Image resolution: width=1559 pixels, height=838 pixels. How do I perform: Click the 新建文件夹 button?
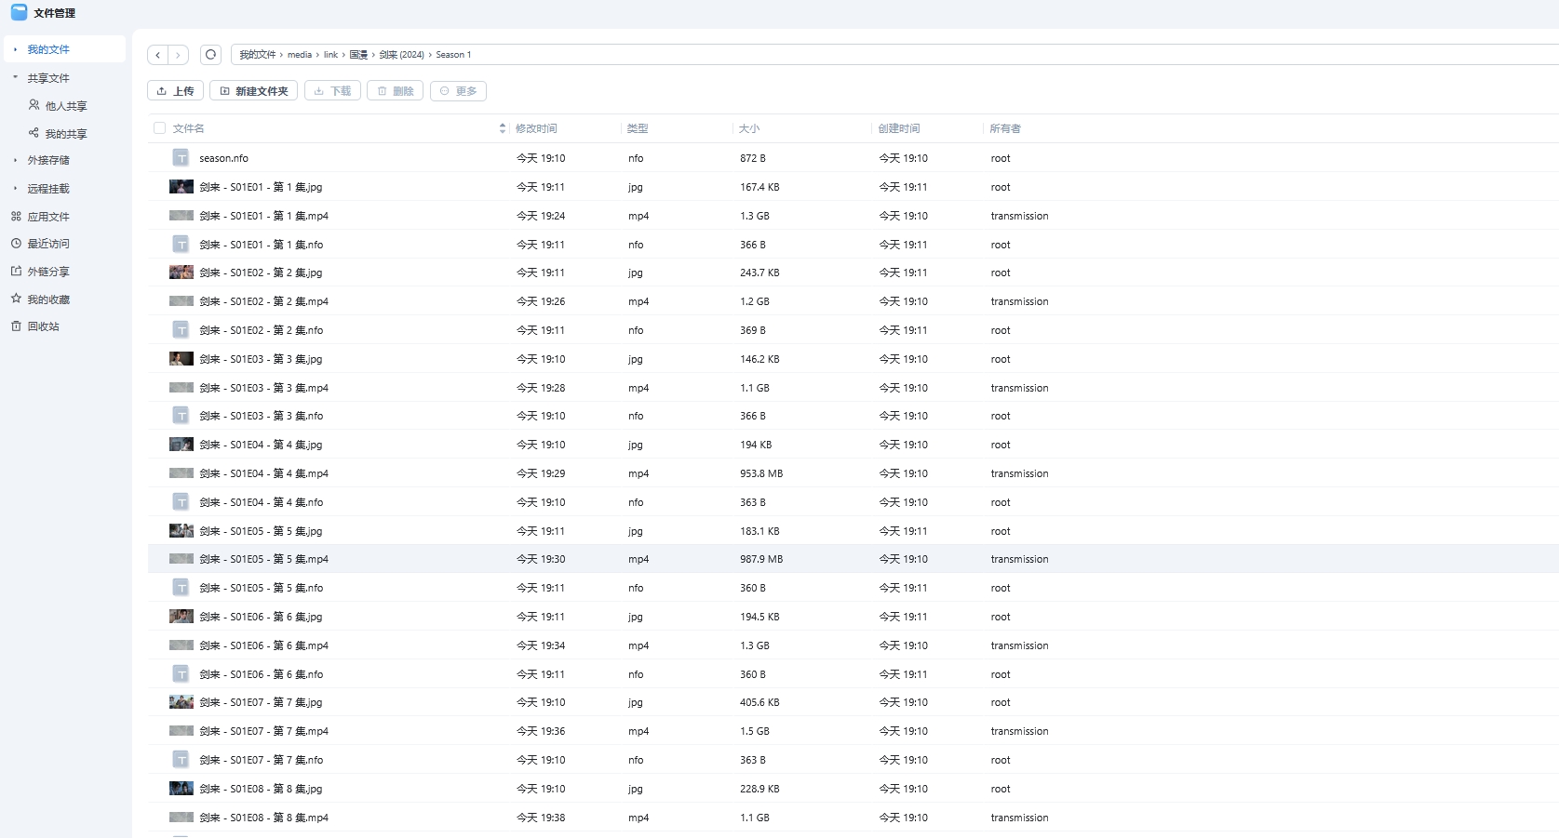pos(254,91)
